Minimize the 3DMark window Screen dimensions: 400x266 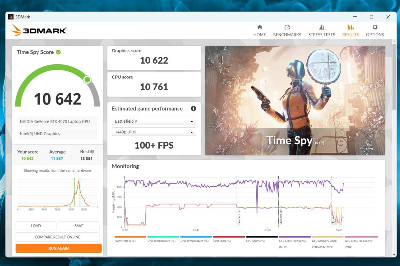click(x=355, y=17)
